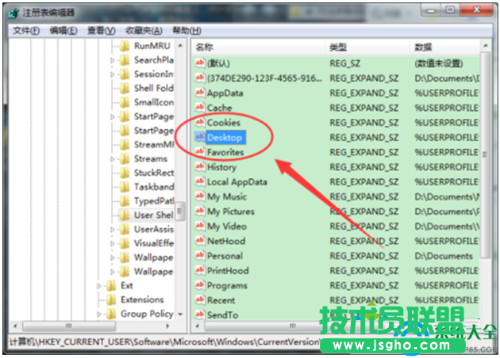Click values pane horizontal scroll left arrow
The image size is (500, 358).
tap(198, 326)
